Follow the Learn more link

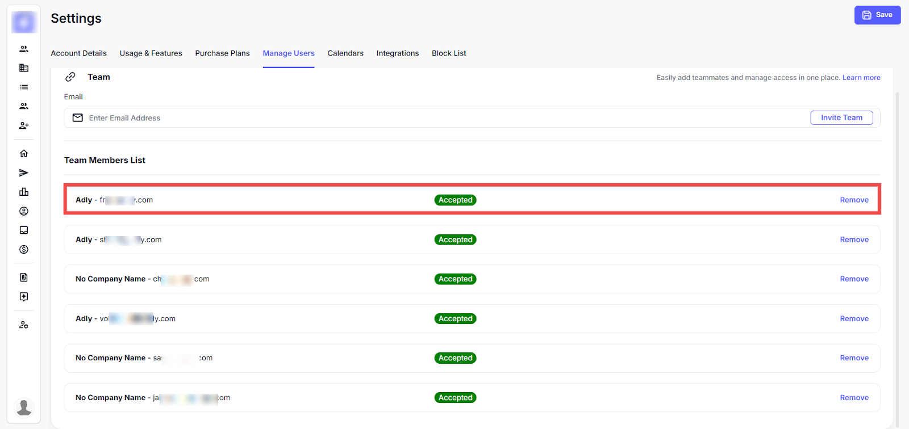click(x=861, y=78)
